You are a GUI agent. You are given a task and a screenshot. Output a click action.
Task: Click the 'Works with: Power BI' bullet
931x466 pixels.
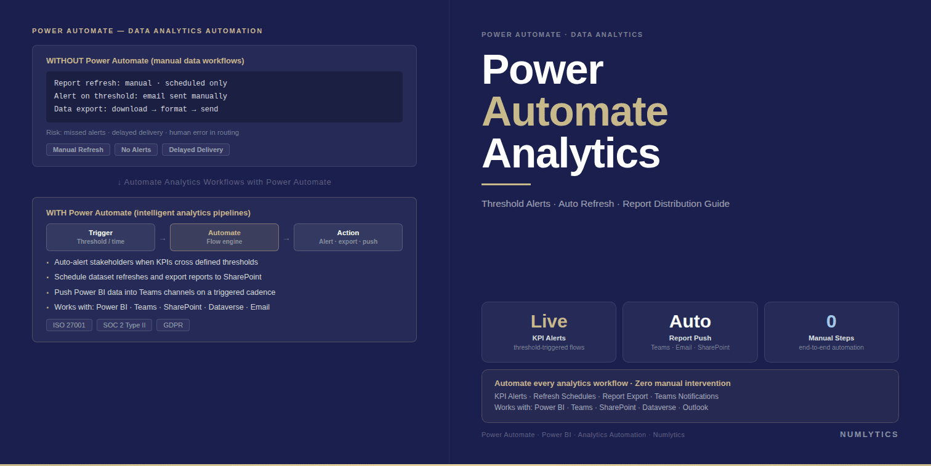162,307
